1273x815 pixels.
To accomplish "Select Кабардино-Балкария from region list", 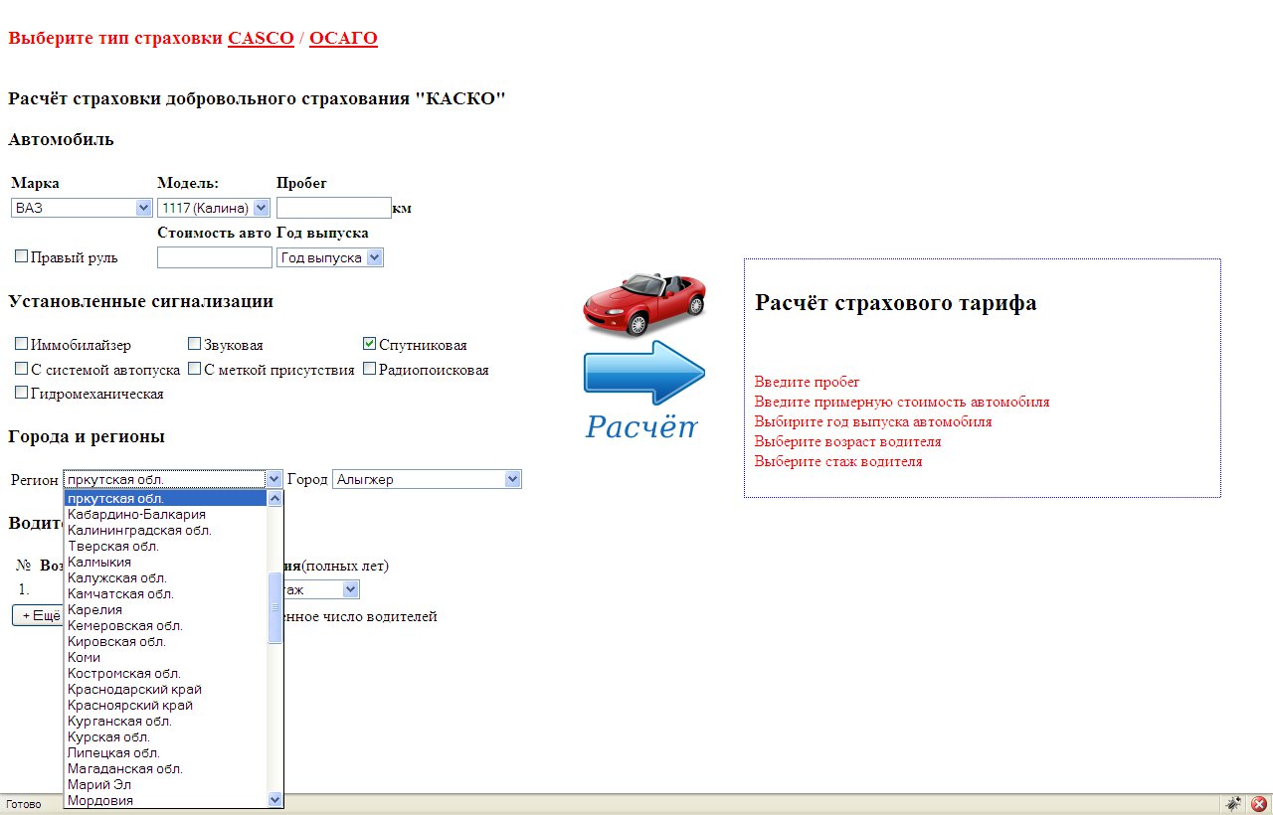I will [166, 515].
